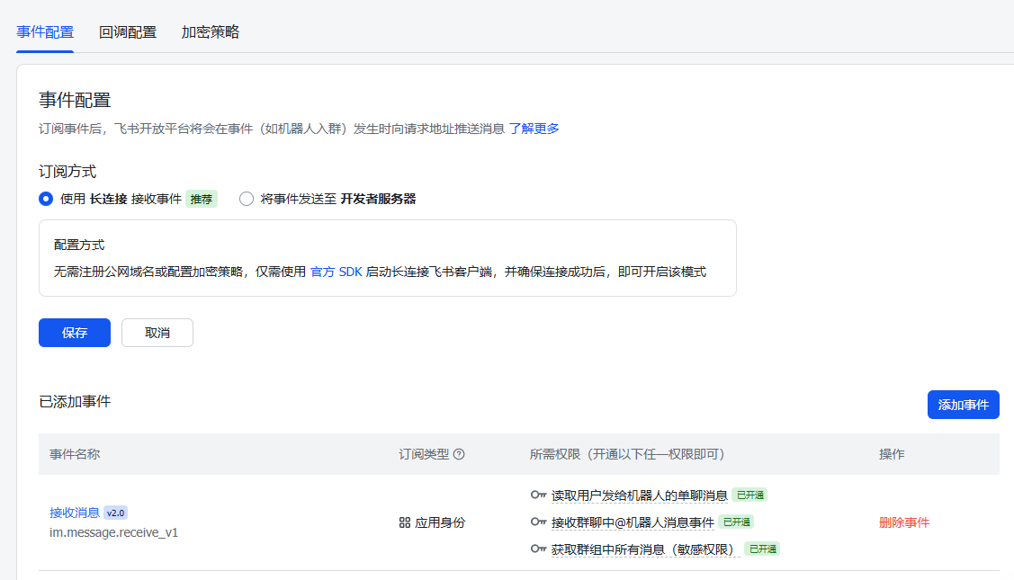Click the 保存 button
Viewport: 1014px width, 580px height.
pyautogui.click(x=74, y=332)
